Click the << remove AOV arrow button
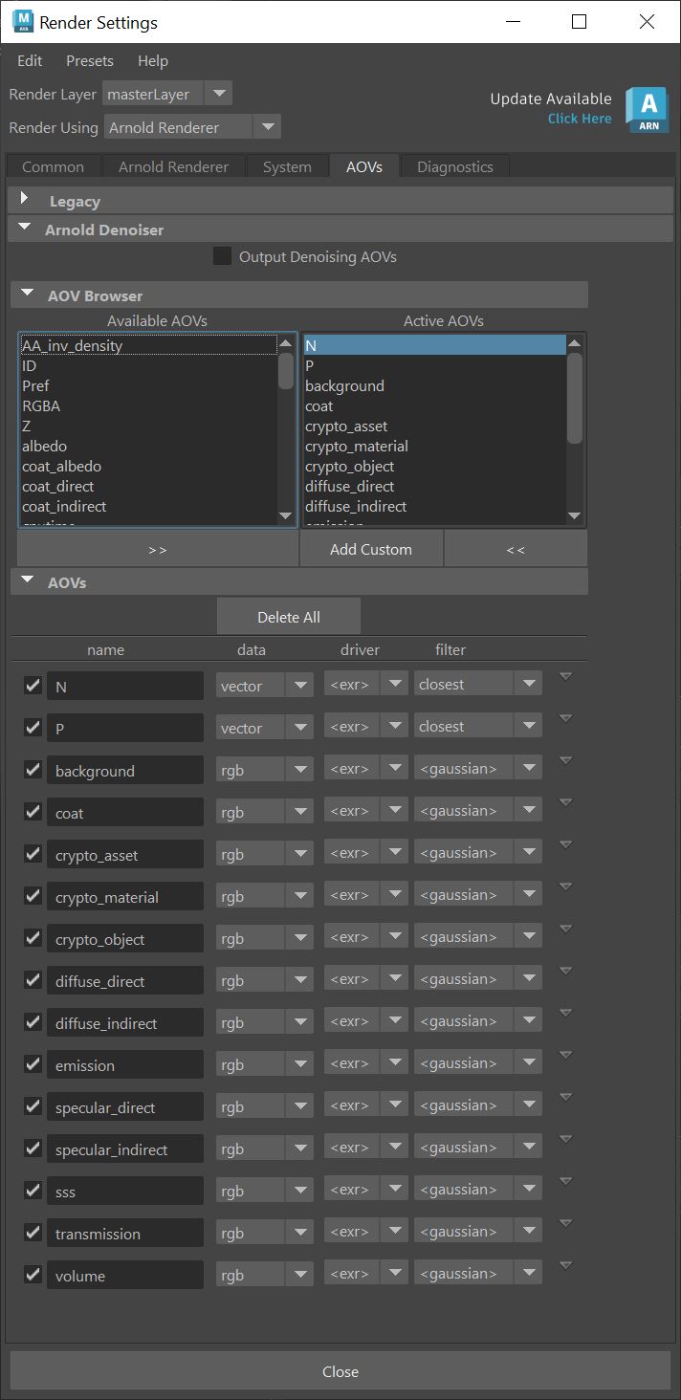The width and height of the screenshot is (681, 1400). click(516, 549)
